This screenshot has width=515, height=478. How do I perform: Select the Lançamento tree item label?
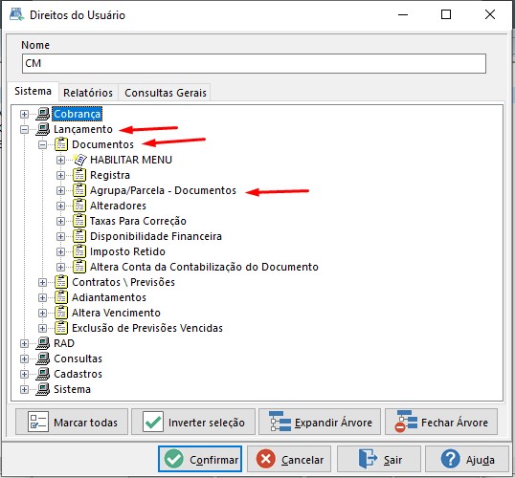pyautogui.click(x=83, y=129)
